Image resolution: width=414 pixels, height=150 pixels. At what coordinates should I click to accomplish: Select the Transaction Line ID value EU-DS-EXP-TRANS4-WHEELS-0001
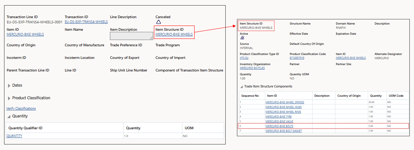pyautogui.click(x=34, y=21)
